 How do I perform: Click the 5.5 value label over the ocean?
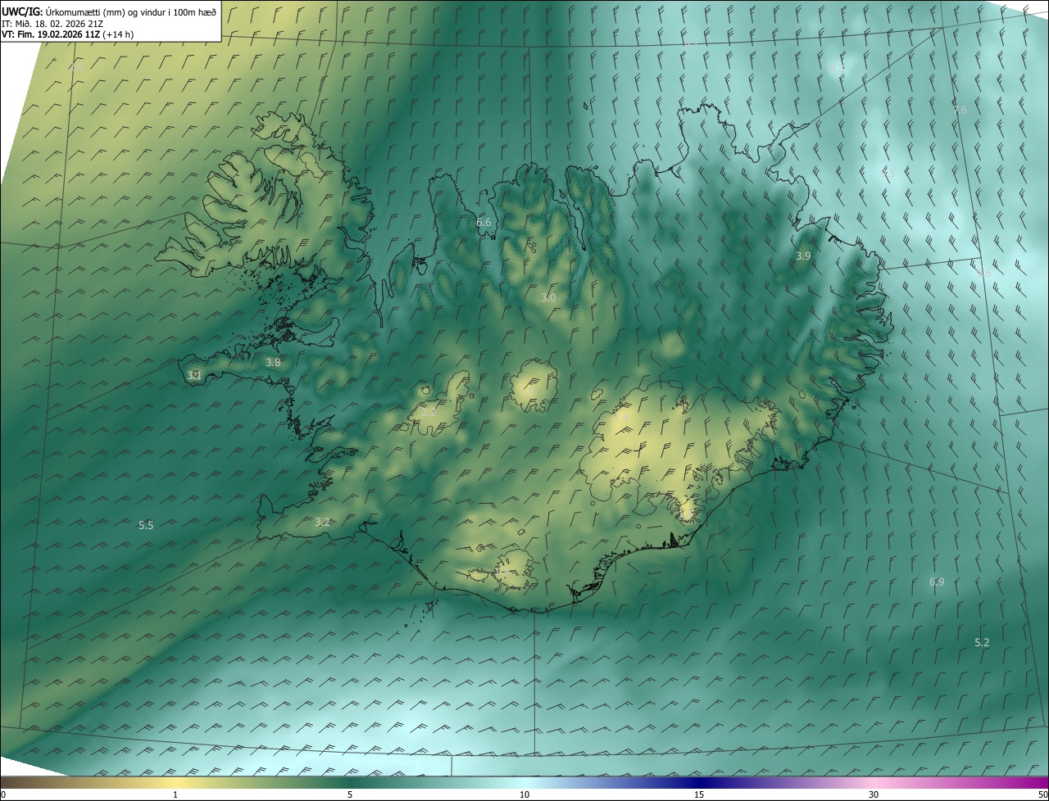(146, 525)
